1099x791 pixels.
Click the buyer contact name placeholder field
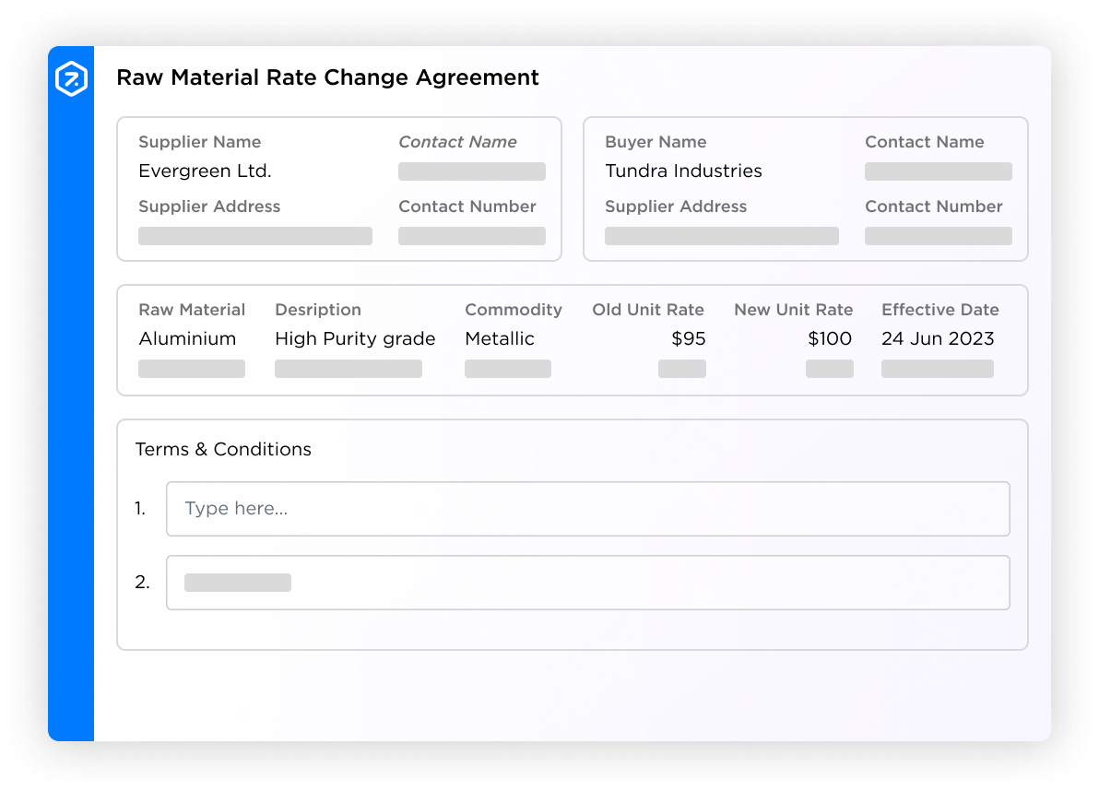[x=938, y=171]
